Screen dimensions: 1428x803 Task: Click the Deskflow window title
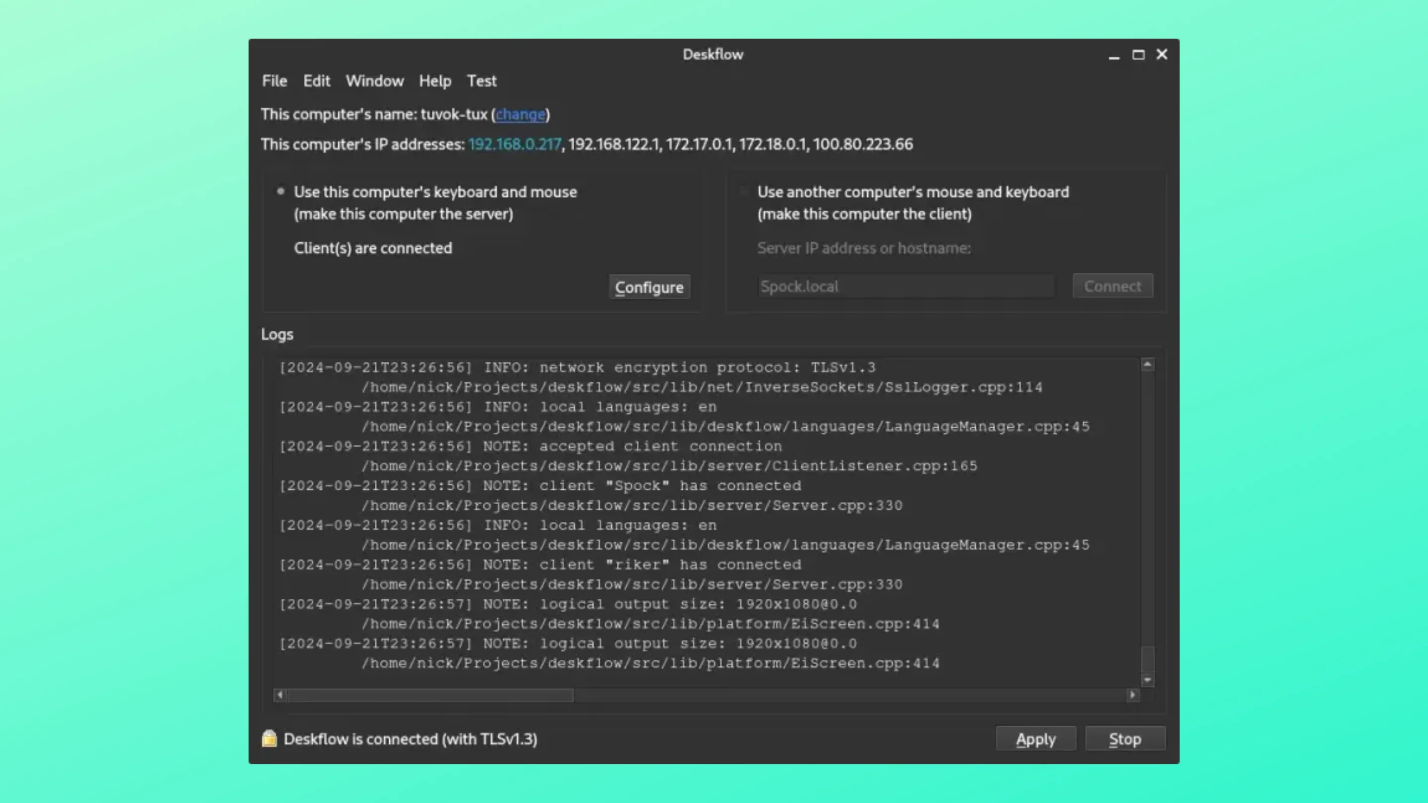pos(713,55)
